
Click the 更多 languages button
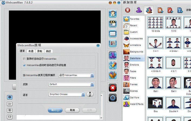[90, 94]
